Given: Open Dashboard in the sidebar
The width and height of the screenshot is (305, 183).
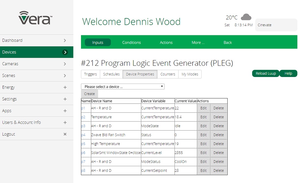Looking at the screenshot, I should [x=36, y=40].
